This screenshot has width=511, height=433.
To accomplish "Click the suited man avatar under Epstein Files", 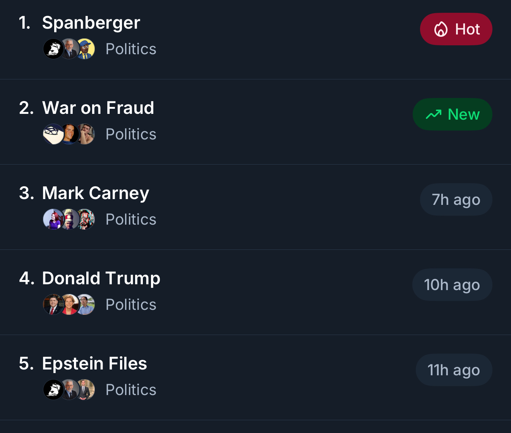I will click(86, 390).
